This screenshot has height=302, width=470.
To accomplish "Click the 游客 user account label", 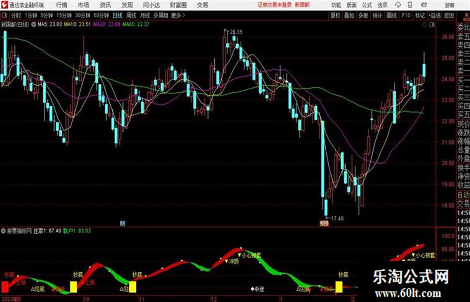I will [x=450, y=5].
